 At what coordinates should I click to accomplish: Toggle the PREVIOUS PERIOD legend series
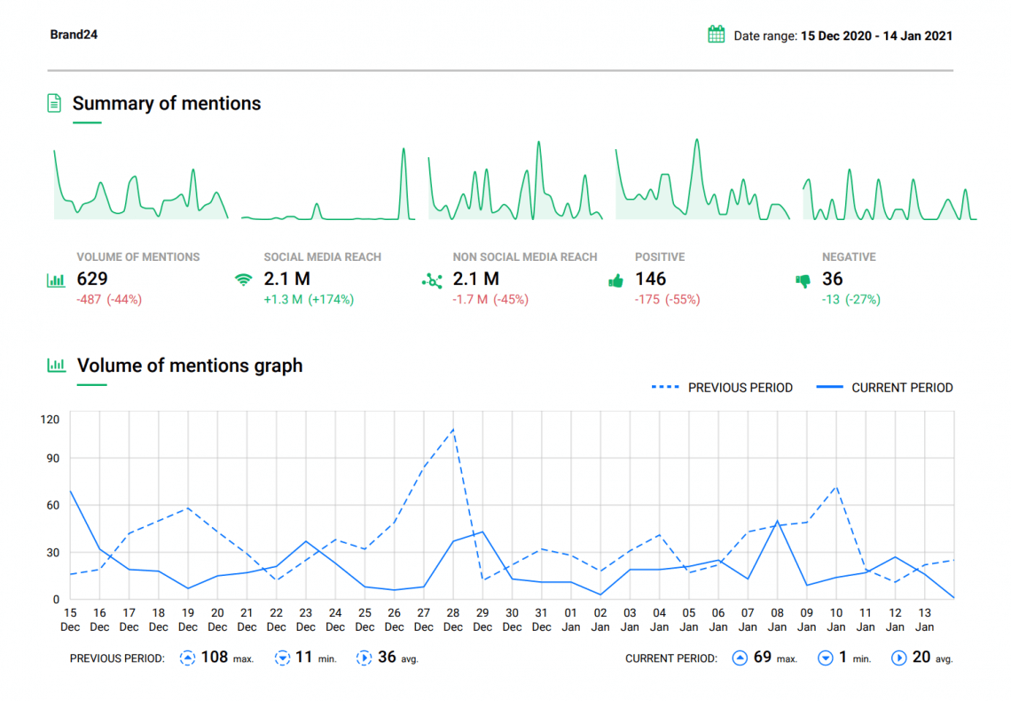pyautogui.click(x=722, y=388)
